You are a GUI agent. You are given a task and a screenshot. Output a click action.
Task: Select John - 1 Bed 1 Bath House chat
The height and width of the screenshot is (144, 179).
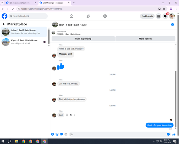tap(24, 32)
